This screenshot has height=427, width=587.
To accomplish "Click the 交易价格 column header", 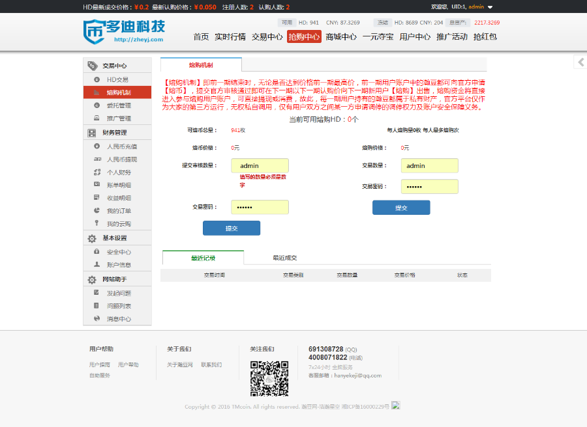I will [x=404, y=275].
